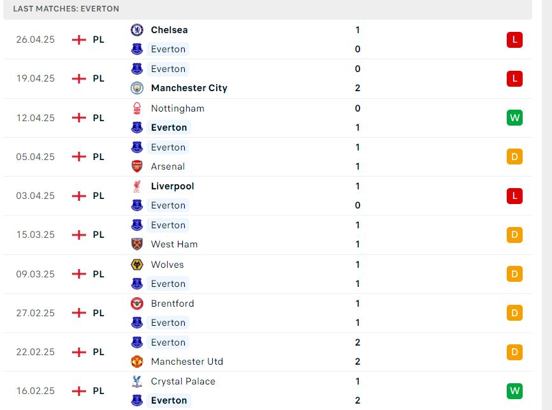The width and height of the screenshot is (552, 410).
Task: Open the orange D badge for the Arsenal match
Action: (x=514, y=157)
